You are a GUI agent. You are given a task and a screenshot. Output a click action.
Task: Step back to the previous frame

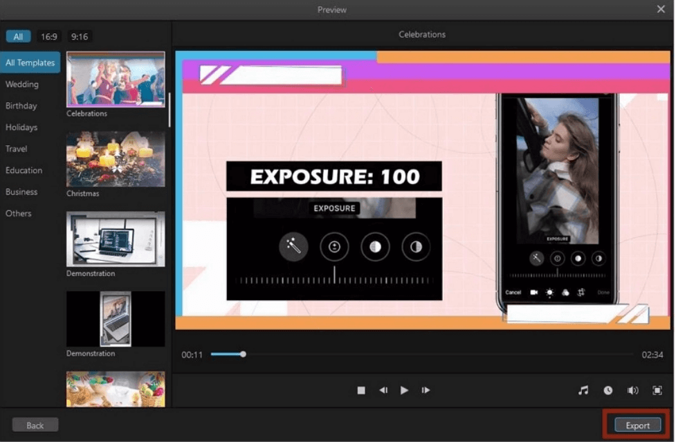[383, 390]
